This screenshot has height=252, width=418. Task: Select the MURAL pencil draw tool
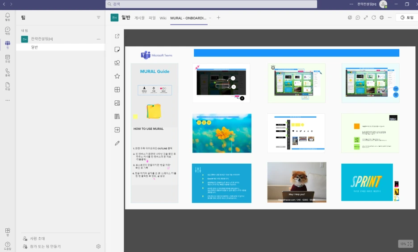click(x=117, y=143)
